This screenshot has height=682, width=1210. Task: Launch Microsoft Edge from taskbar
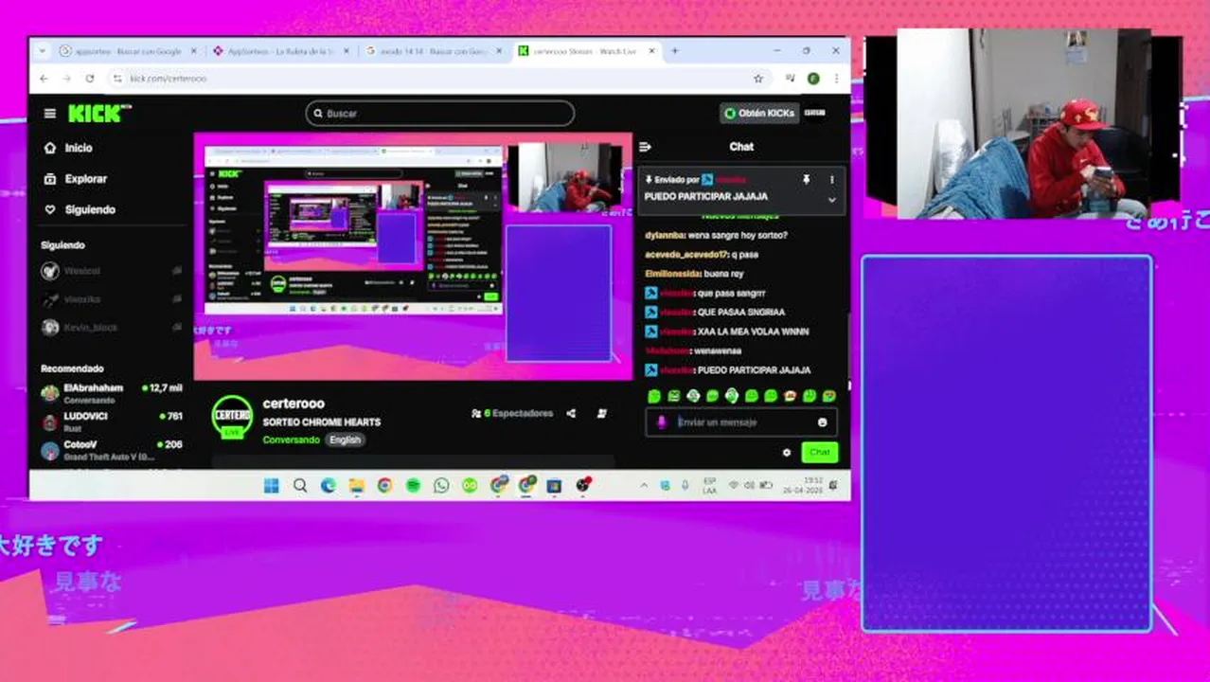pyautogui.click(x=329, y=486)
